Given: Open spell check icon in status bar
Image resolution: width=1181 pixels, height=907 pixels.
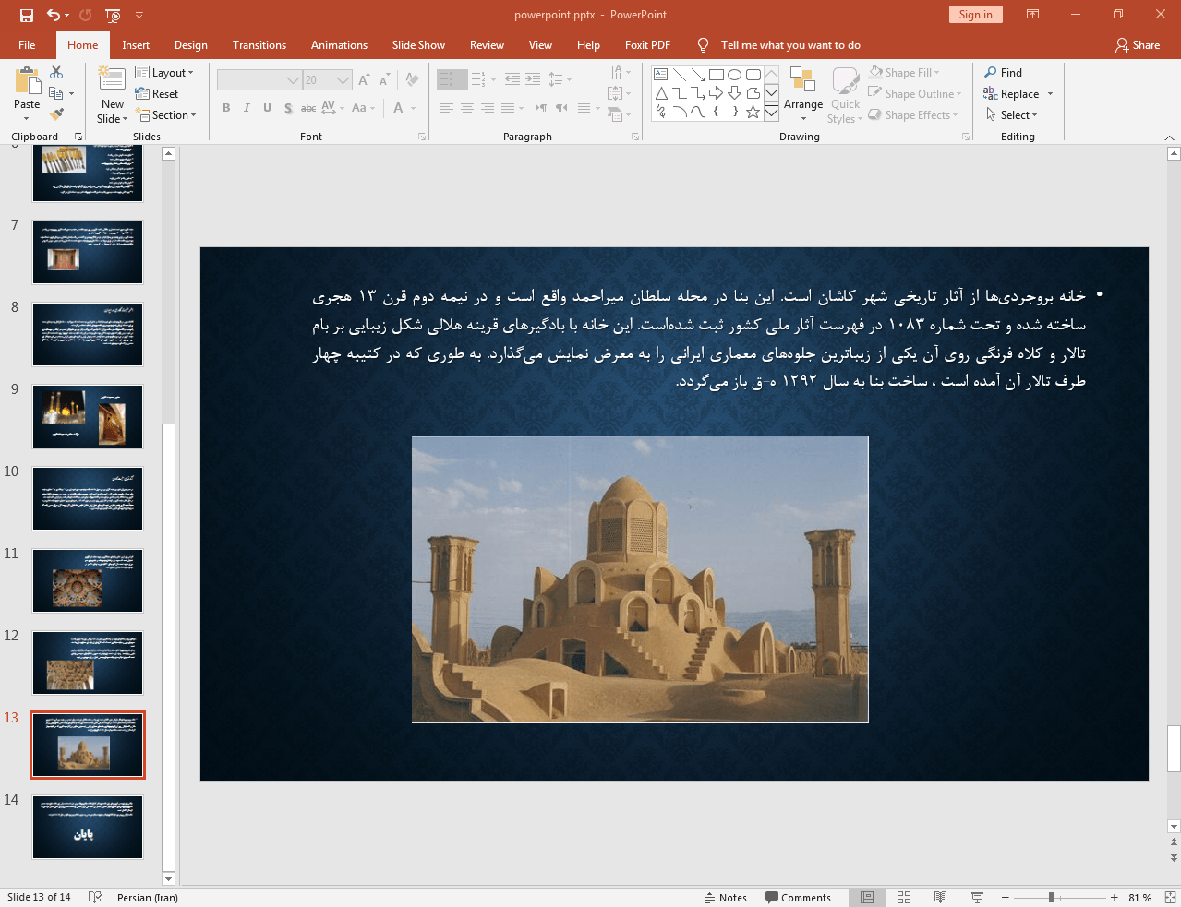Looking at the screenshot, I should [x=94, y=897].
